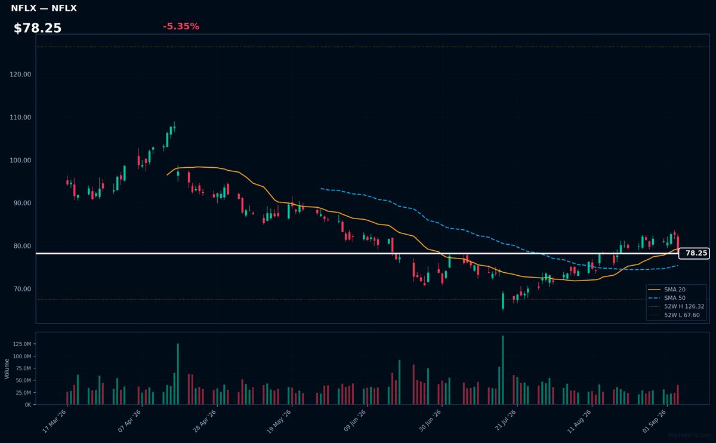
Task: Click the 80.00 price axis label
Action: click(x=23, y=246)
